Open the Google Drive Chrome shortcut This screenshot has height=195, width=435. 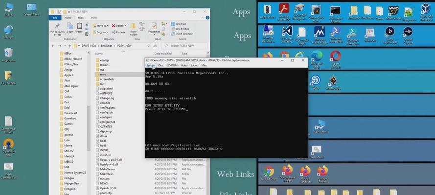[269, 173]
